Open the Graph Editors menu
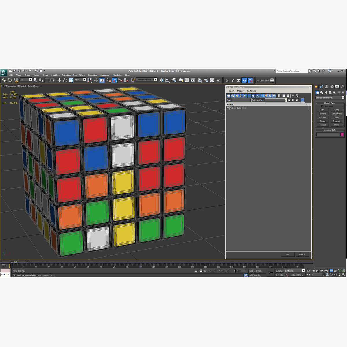This screenshot has height=347, width=347. coord(79,75)
